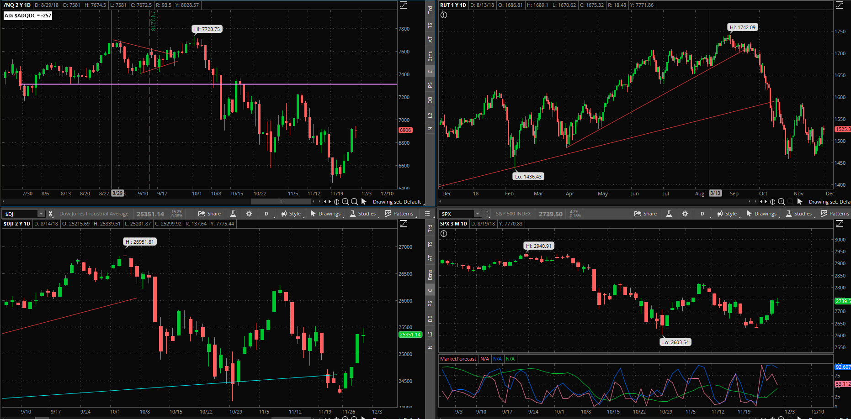This screenshot has width=851, height=419.
Task: Open the Studies menu on SPX chart
Action: coord(799,214)
